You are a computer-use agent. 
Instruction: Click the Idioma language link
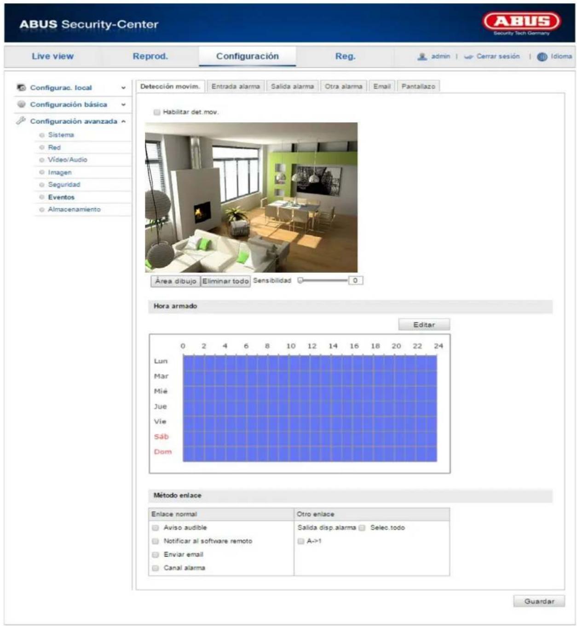pyautogui.click(x=561, y=56)
